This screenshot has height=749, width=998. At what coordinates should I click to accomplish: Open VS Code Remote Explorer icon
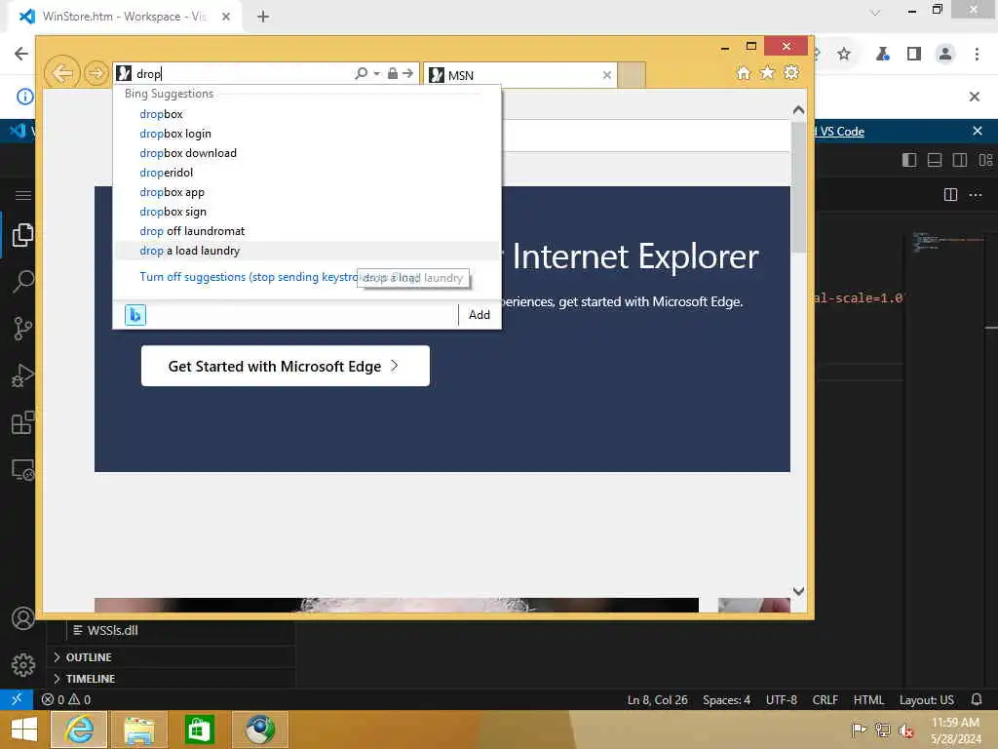(x=23, y=470)
